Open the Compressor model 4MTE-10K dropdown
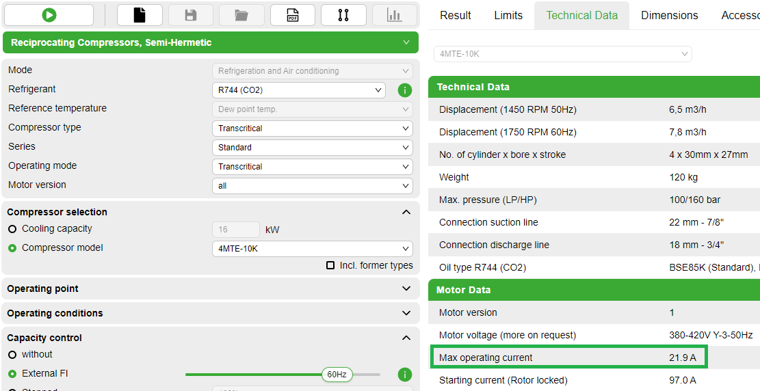 tap(312, 249)
